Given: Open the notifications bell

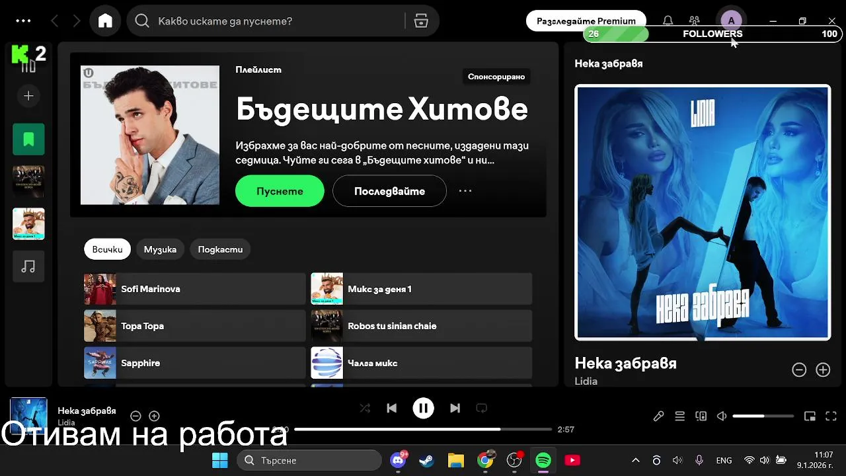Looking at the screenshot, I should click(668, 21).
